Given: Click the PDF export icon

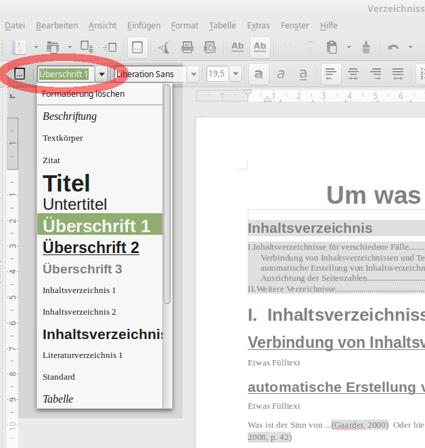Looking at the screenshot, I should tap(164, 47).
